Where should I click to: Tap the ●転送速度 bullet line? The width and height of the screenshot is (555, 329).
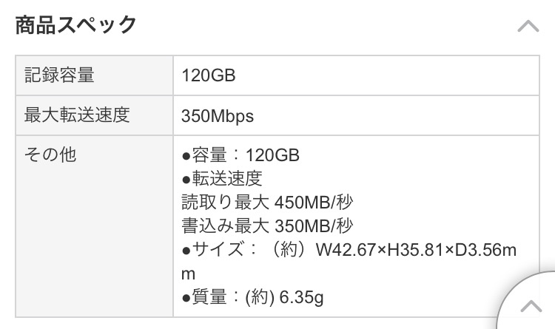[x=222, y=179]
